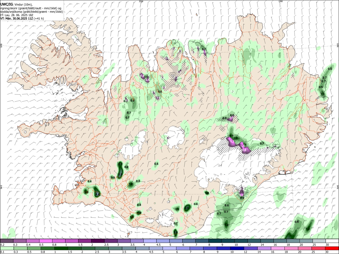Click the snow legend swatch 6–7

tap(189, 241)
